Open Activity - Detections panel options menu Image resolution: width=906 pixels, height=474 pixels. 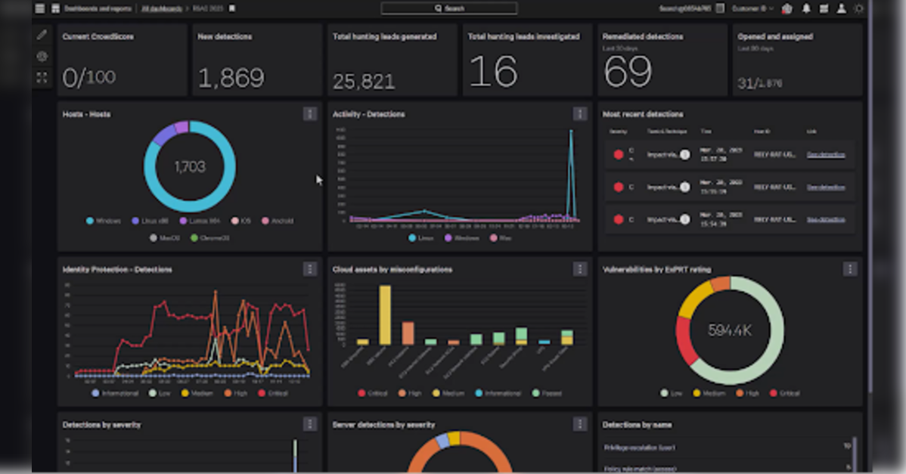(x=579, y=113)
